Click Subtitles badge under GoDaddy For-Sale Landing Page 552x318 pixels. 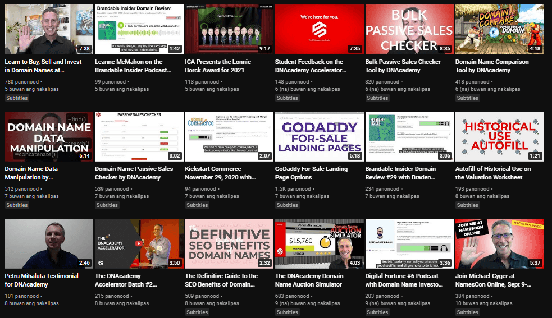[x=288, y=205]
